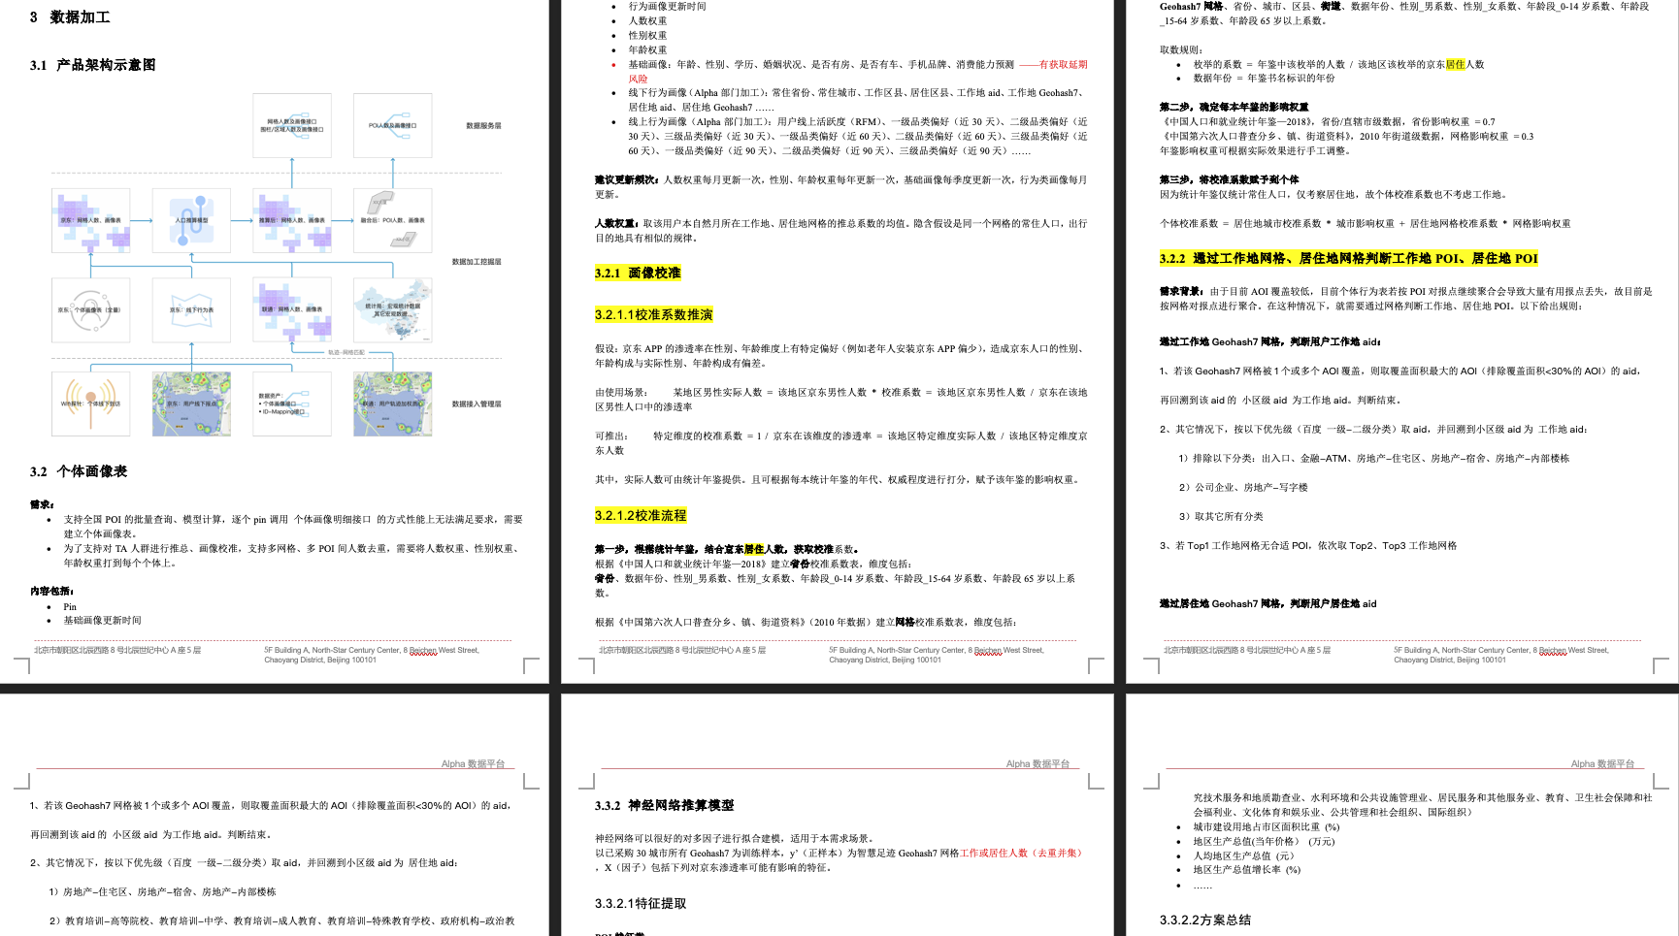1679x936 pixels.
Task: Select the POI人数及画像接口 box in the diagram
Action: click(393, 125)
